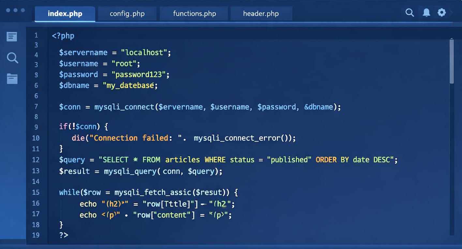Open the document outline icon in sidebar

pyautogui.click(x=12, y=37)
